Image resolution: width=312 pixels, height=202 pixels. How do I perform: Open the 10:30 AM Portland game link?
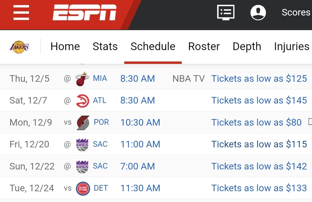(x=140, y=123)
